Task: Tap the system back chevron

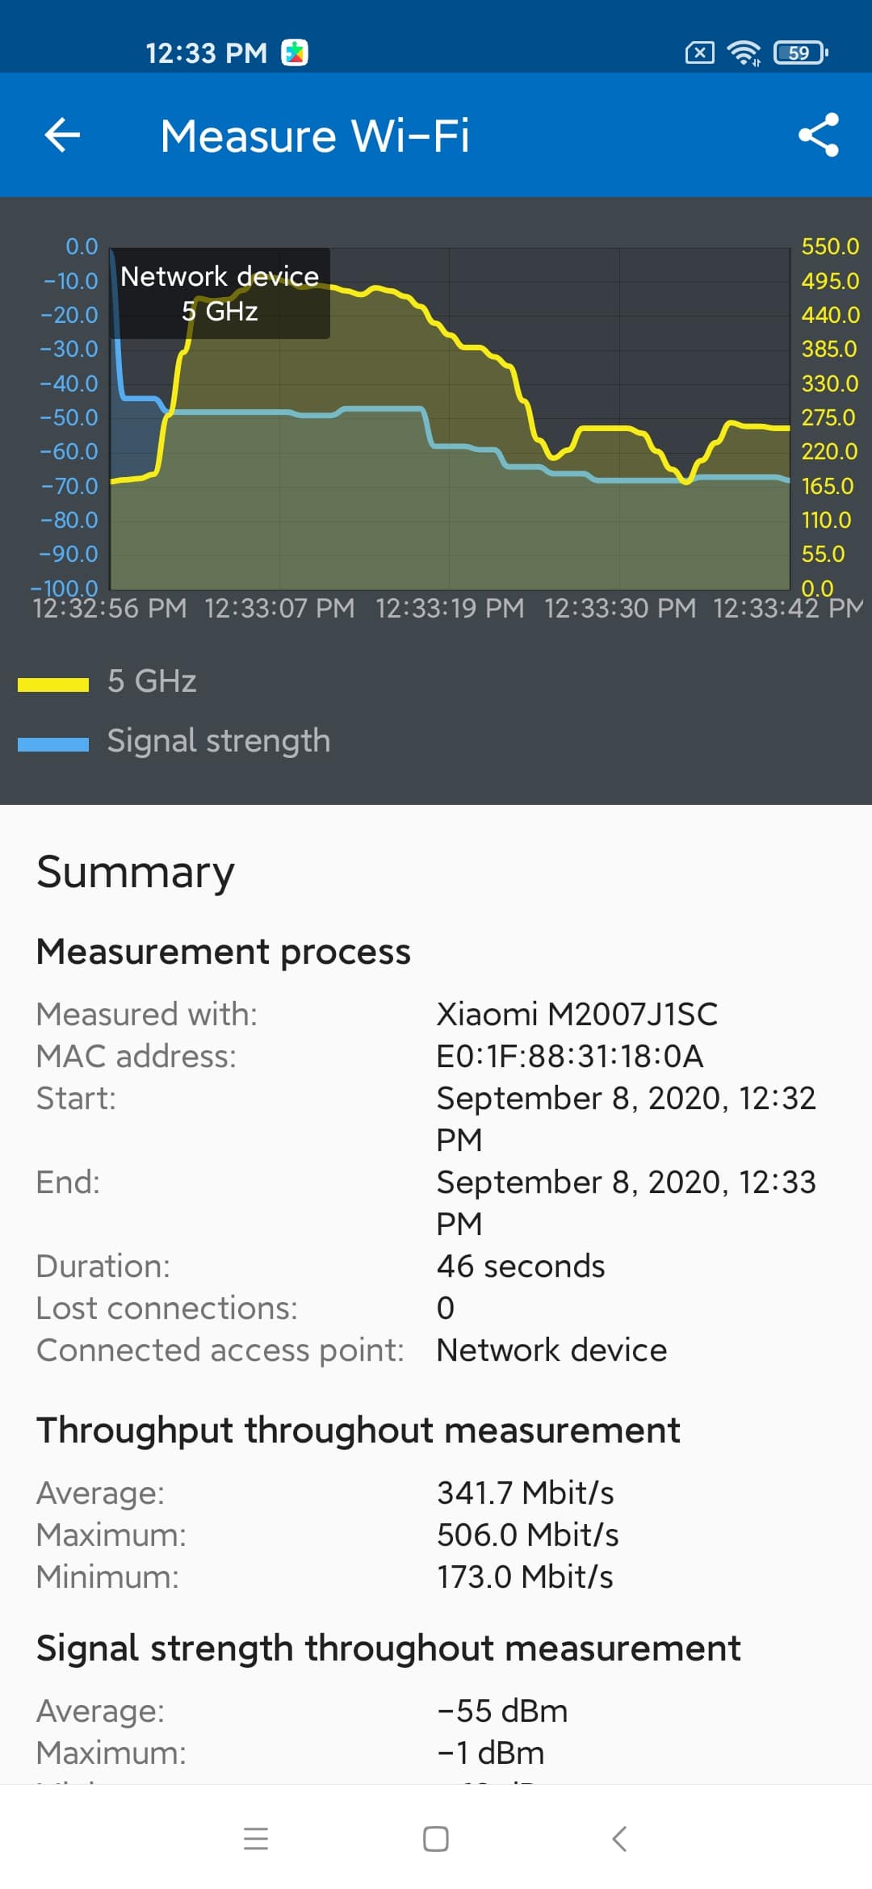Action: [619, 1839]
